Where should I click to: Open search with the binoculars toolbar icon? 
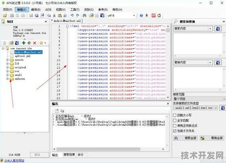[84, 15]
